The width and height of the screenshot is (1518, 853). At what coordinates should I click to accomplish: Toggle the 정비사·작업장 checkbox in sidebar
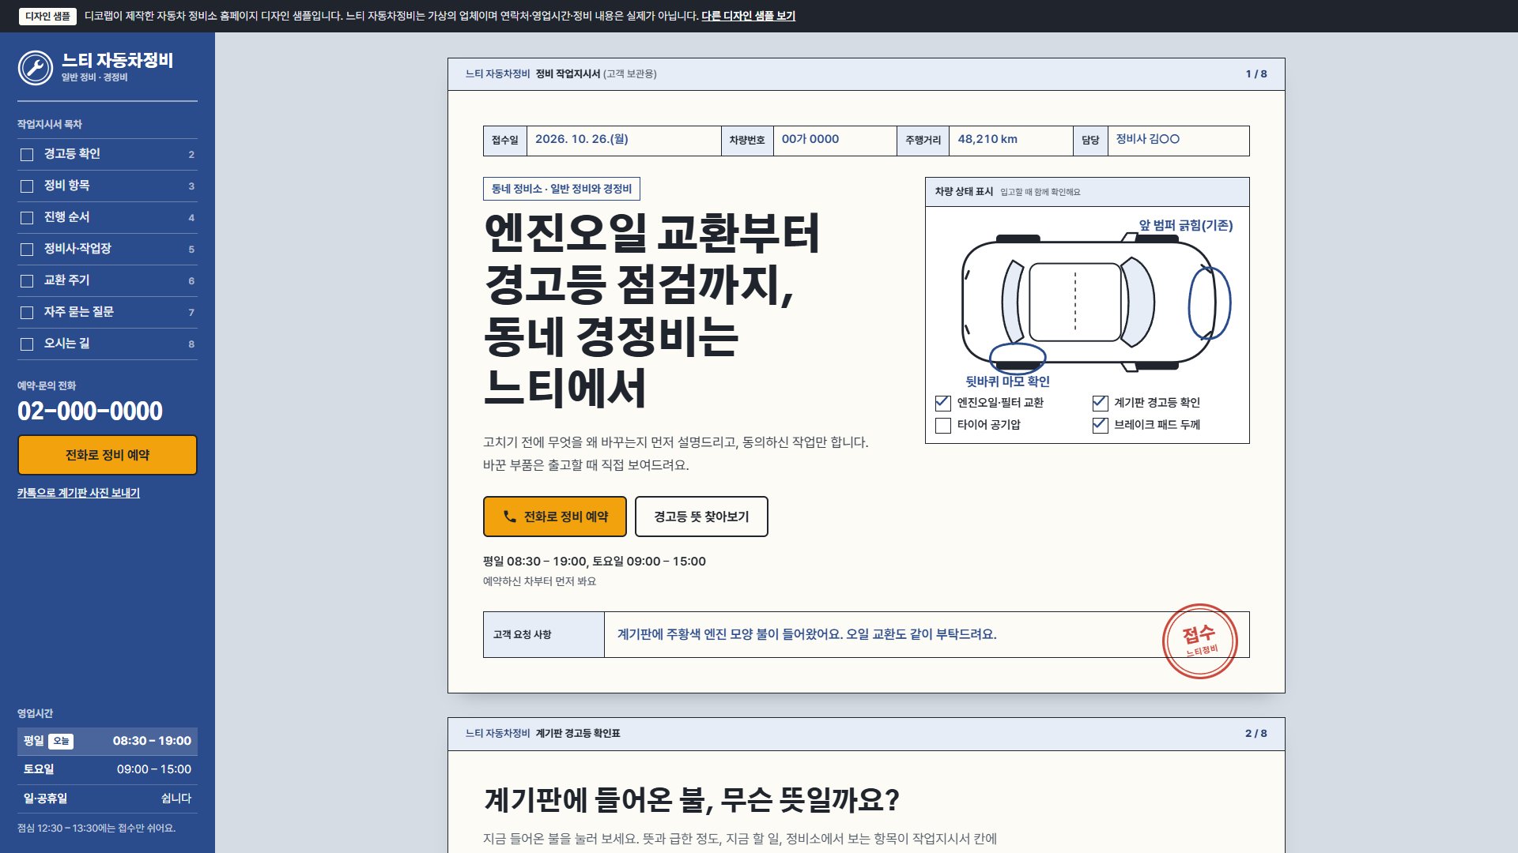pos(27,250)
